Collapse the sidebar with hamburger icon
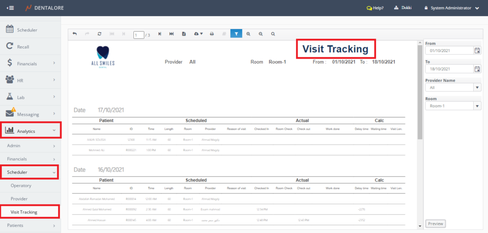Screen dimensions: 488x233 10,8
